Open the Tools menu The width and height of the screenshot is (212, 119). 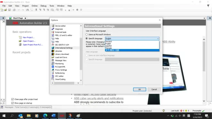pyautogui.click(x=52, y=6)
